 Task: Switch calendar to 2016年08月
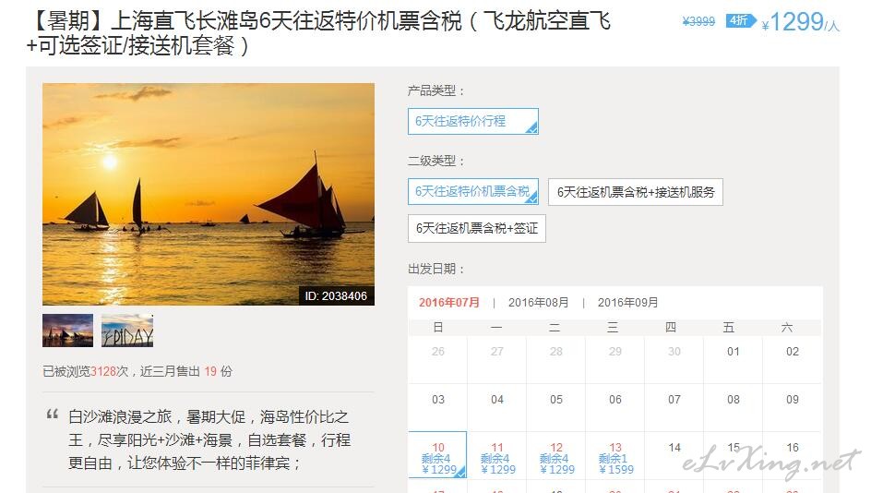538,303
